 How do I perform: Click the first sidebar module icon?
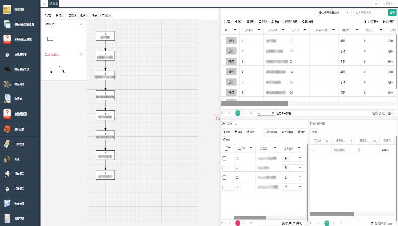(x=7, y=8)
